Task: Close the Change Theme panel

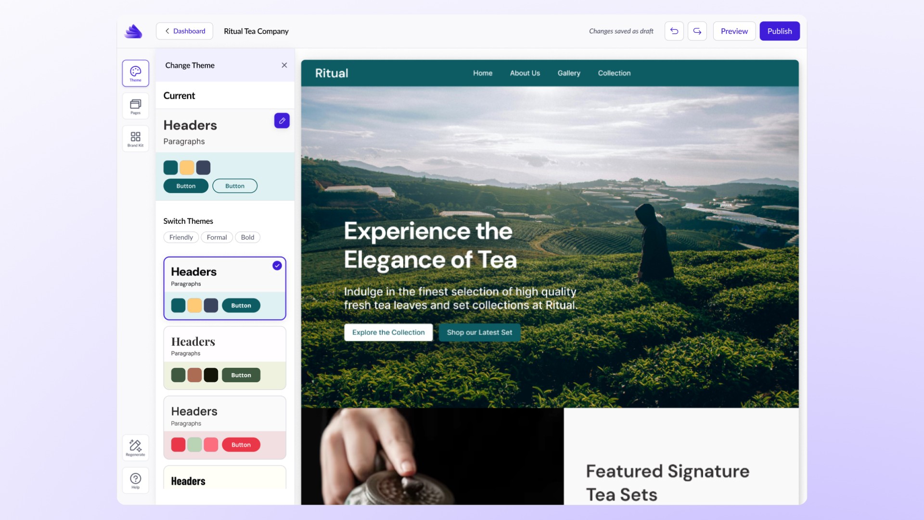Action: (x=284, y=65)
